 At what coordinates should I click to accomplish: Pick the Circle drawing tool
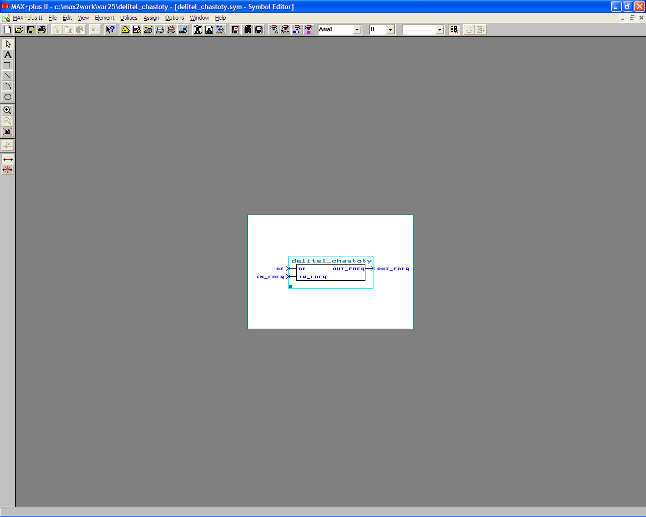pyautogui.click(x=8, y=97)
